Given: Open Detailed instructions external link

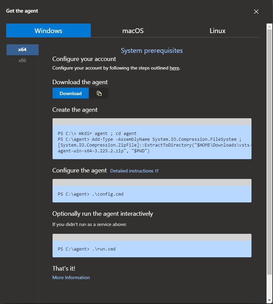Looking at the screenshot, I should tap(134, 171).
